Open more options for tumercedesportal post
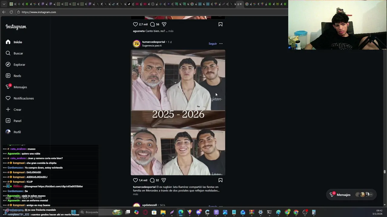This screenshot has height=217, width=387. tap(221, 44)
